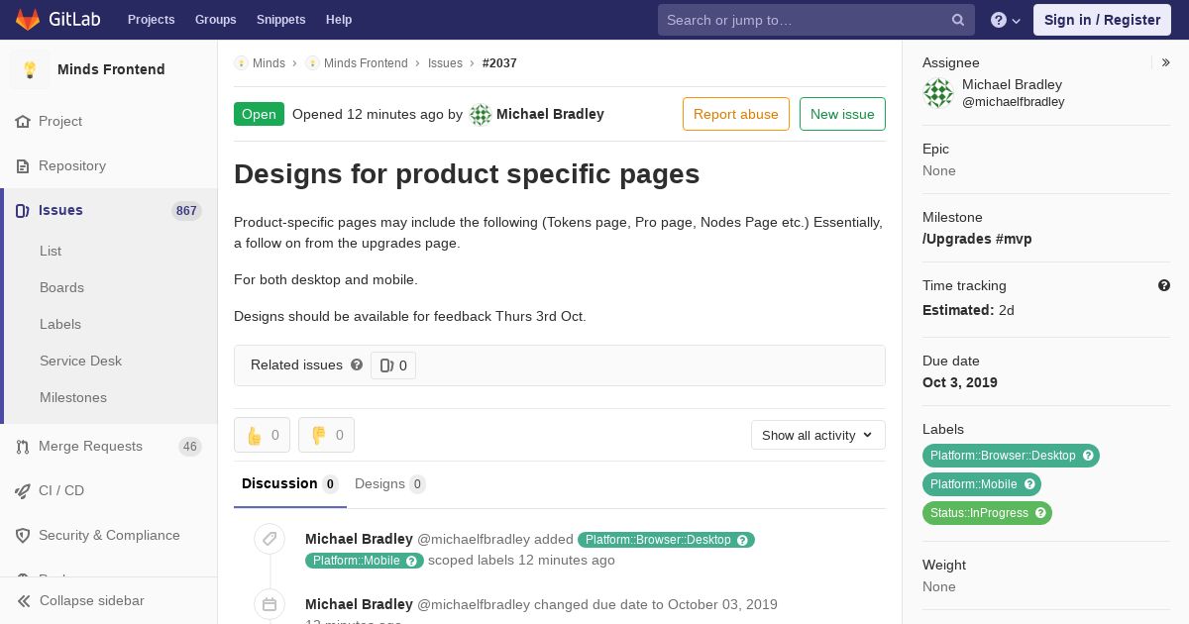Click help icon on Platform::Browser::Desktop activity label
The height and width of the screenshot is (624, 1189).
[743, 540]
